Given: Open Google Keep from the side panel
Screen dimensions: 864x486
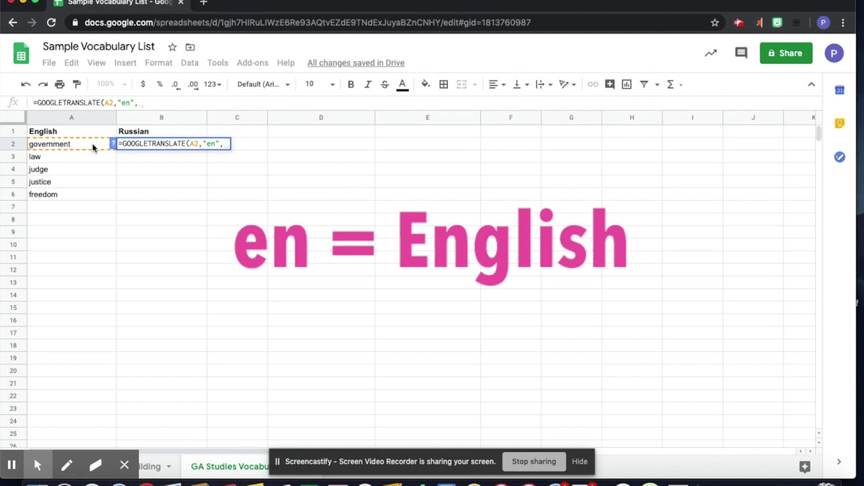Looking at the screenshot, I should point(839,123).
